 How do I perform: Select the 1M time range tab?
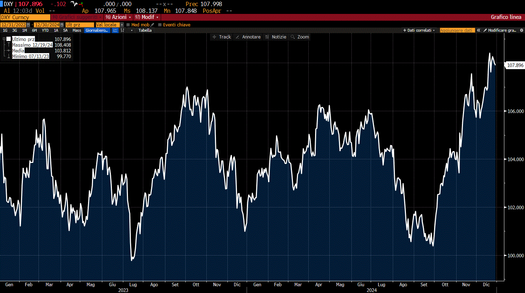25,30
